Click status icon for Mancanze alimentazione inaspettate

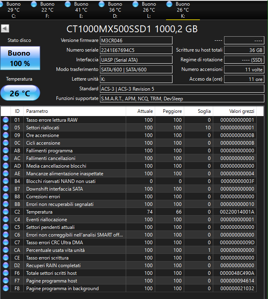[6, 174]
